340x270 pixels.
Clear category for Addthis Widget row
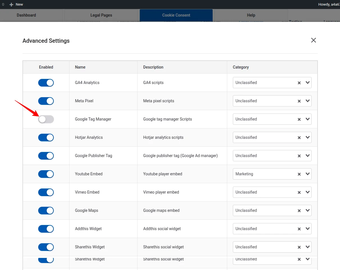[x=299, y=229]
